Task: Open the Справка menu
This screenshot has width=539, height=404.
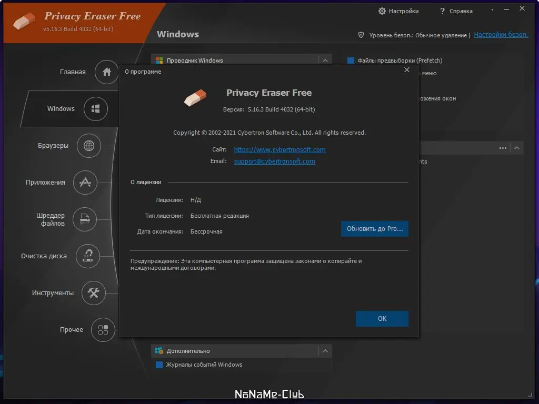Action: (x=456, y=11)
